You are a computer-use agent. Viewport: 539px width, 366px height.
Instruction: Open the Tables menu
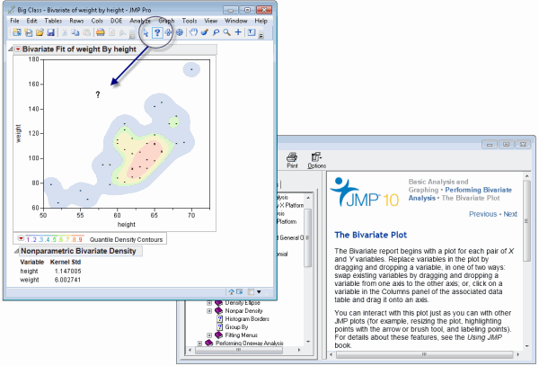(53, 21)
